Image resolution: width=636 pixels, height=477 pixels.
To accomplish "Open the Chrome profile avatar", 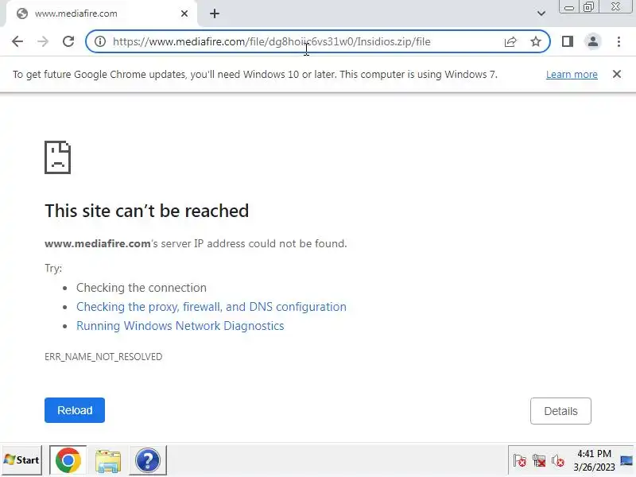I will 592,41.
